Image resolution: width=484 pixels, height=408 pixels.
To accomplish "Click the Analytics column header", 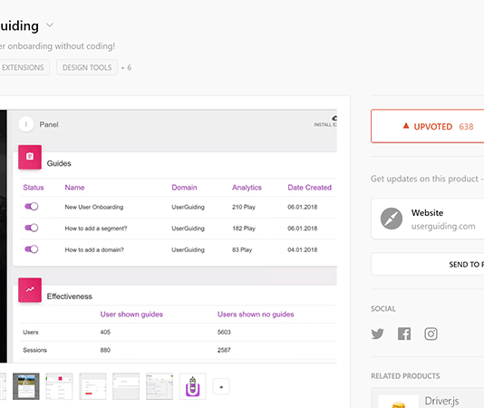I will (247, 188).
